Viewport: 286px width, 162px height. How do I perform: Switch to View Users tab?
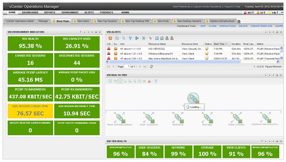(x=82, y=21)
